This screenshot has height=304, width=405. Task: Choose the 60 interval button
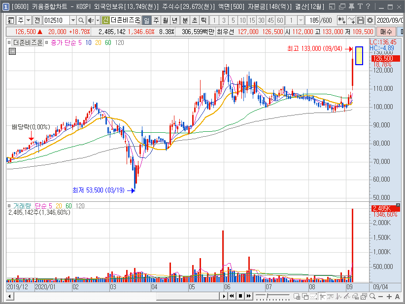click(x=280, y=20)
